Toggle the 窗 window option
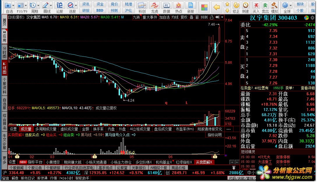Screen dimensions: 317x182 (197, 17)
